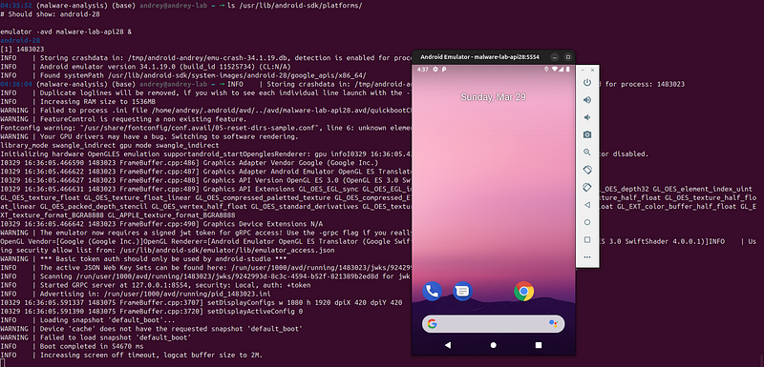The image size is (764, 367).
Task: Click the Boot completed in 54670 ms line
Action: click(73, 346)
